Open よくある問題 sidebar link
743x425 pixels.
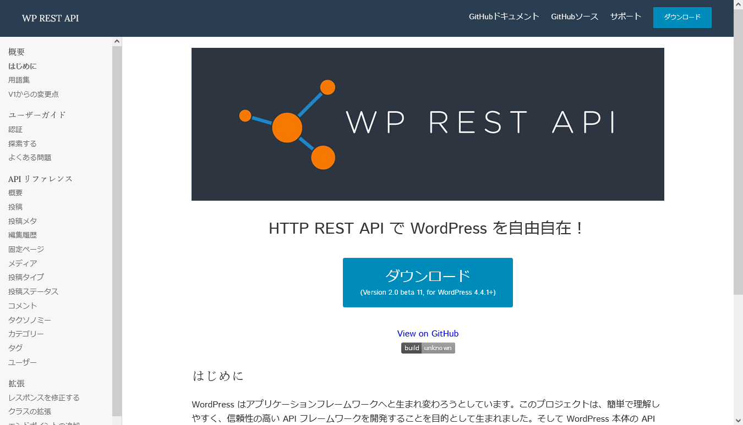click(30, 158)
